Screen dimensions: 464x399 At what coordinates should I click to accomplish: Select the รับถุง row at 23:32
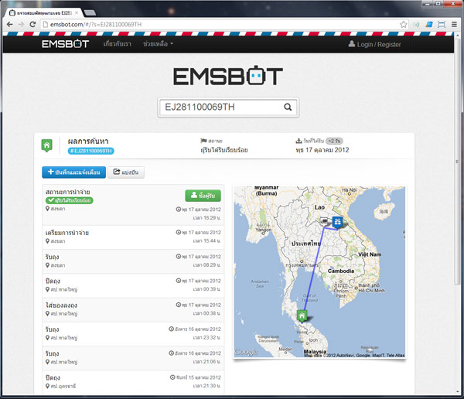(133, 334)
